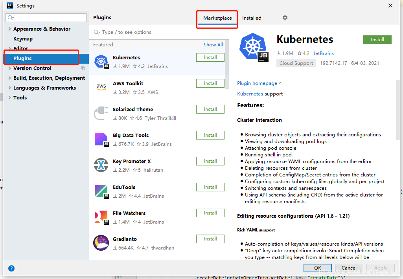The image size is (403, 279).
Task: Install the EduTools plugin
Action: pyautogui.click(x=210, y=187)
